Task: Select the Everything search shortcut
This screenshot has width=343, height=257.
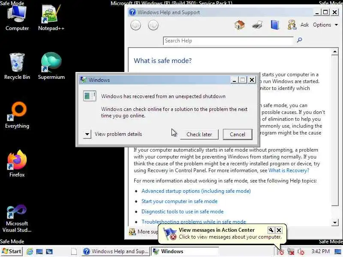Action: point(17,115)
